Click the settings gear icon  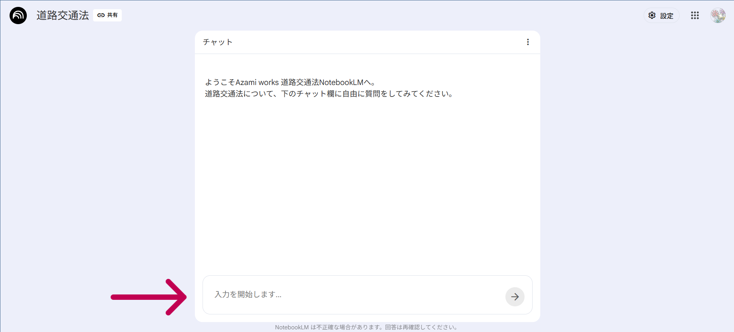(652, 15)
